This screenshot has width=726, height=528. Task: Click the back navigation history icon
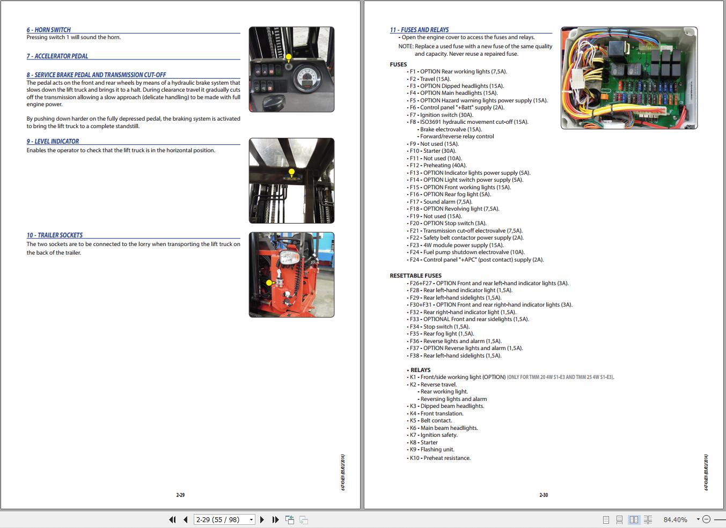coord(290,519)
